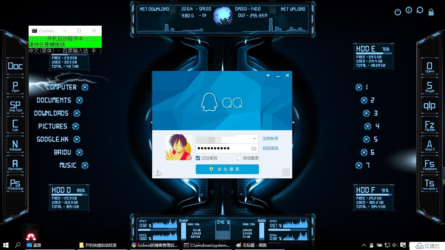Click the volume icon in system tray
Image resolution: width=445 pixels, height=250 pixels.
(395, 245)
